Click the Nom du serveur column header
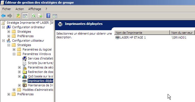The width and height of the screenshot is (195, 102). [182, 33]
